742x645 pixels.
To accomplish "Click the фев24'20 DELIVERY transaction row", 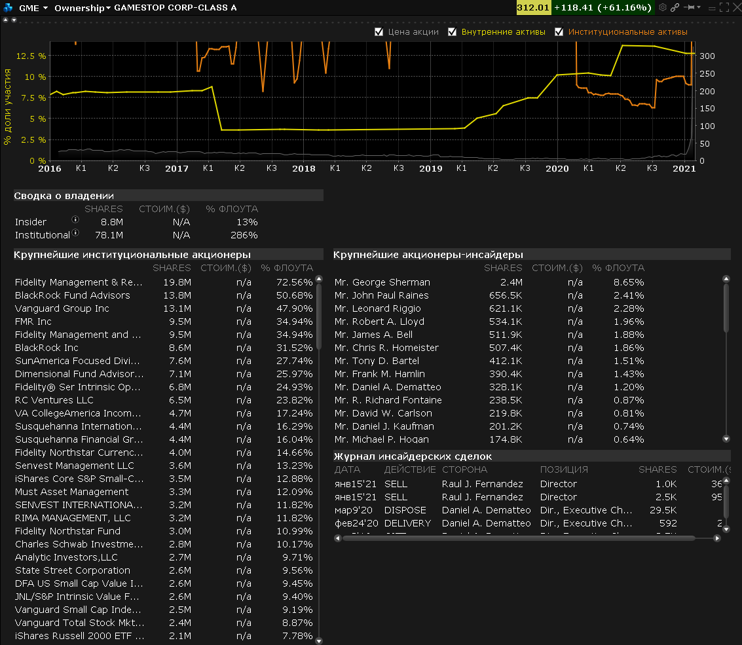I will pos(528,523).
